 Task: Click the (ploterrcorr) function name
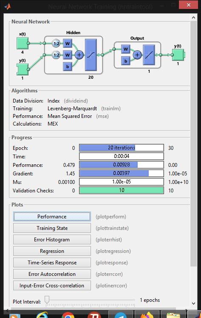109,274
